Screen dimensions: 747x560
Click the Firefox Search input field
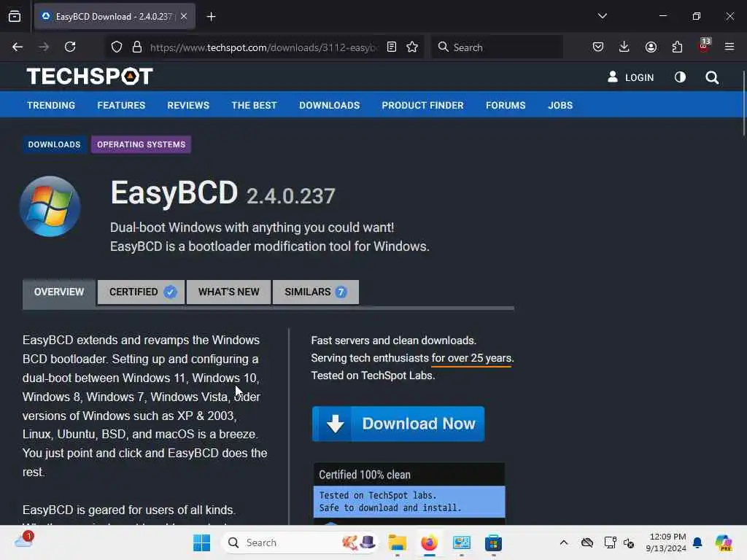(x=497, y=47)
